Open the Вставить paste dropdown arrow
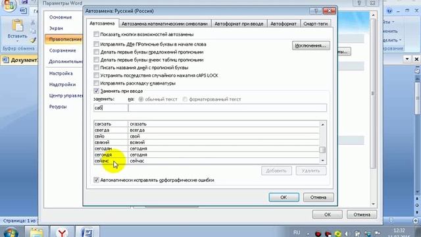Viewport: 421px width, 237px height. [x=18, y=41]
